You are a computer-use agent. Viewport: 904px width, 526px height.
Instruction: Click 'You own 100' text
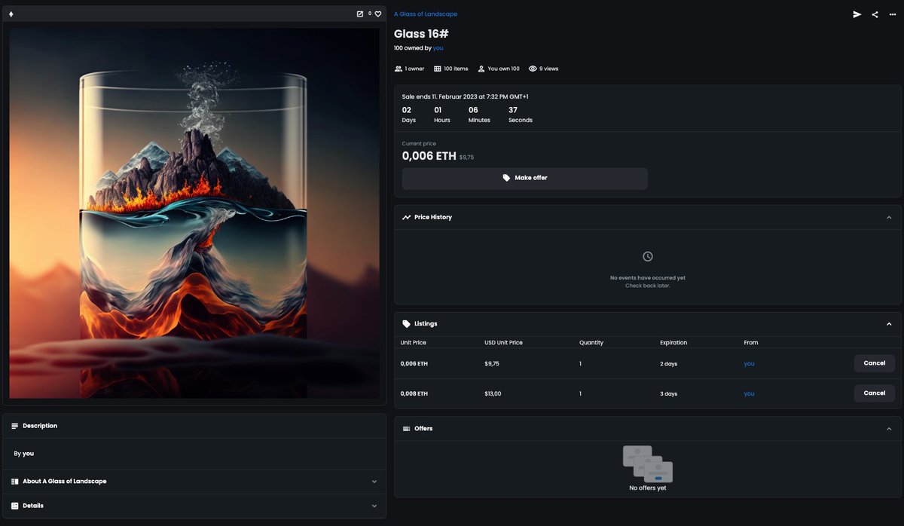504,69
